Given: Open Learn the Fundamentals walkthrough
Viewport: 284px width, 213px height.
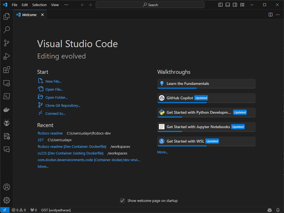Looking at the screenshot, I should [x=206, y=84].
